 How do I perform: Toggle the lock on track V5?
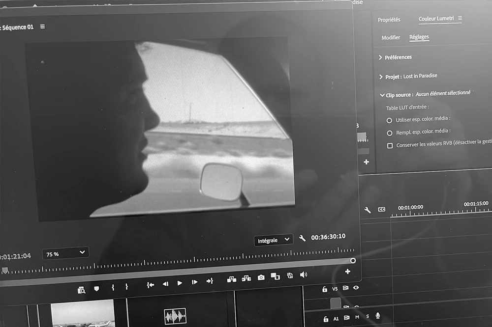pos(325,289)
